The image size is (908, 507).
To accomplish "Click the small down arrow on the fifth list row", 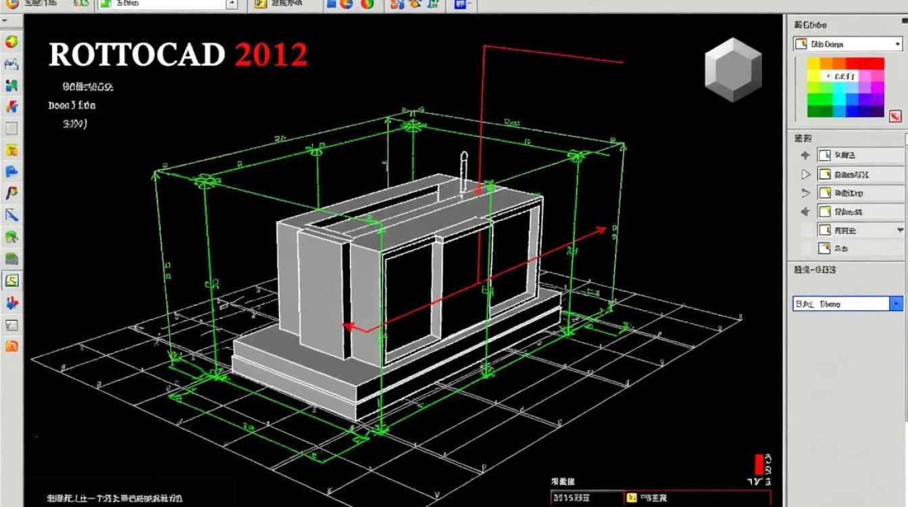I will coord(900,231).
